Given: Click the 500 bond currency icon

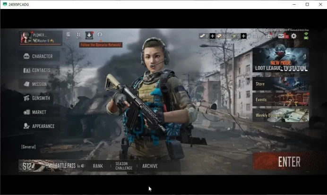Looking at the screenshot, I should 219,36.
